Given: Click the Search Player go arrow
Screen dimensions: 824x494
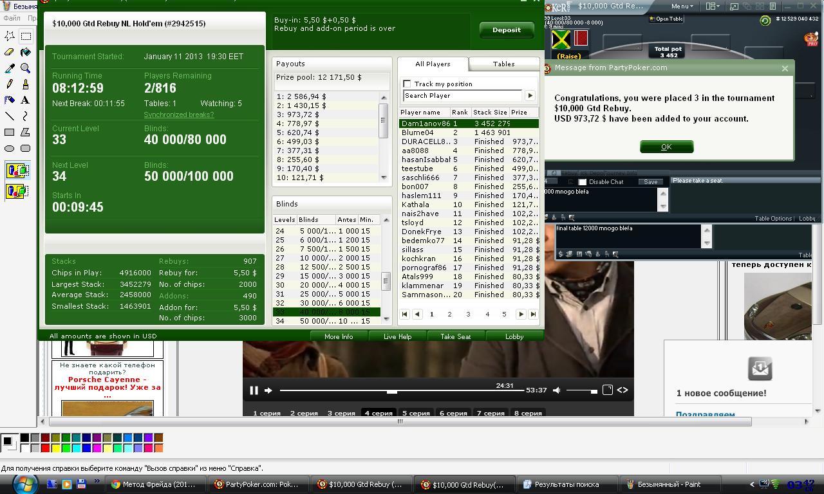Looking at the screenshot, I should pos(530,95).
